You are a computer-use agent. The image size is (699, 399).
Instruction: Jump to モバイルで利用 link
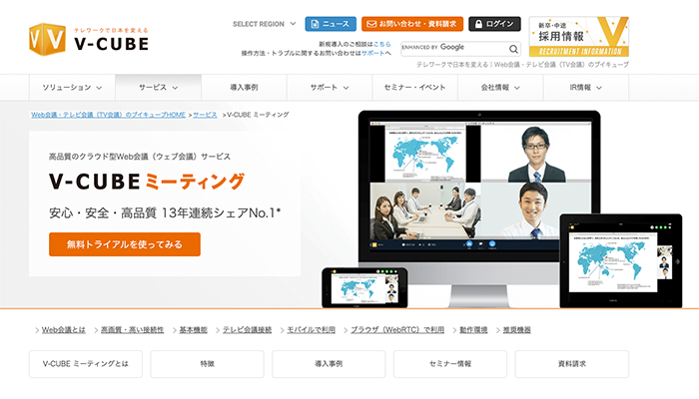pyautogui.click(x=312, y=330)
